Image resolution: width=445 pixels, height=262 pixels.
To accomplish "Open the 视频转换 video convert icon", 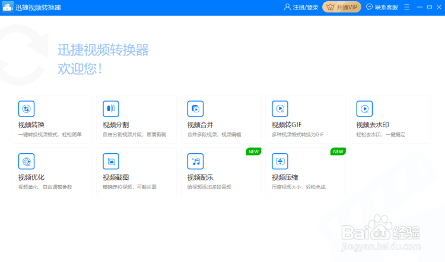I will [26, 109].
